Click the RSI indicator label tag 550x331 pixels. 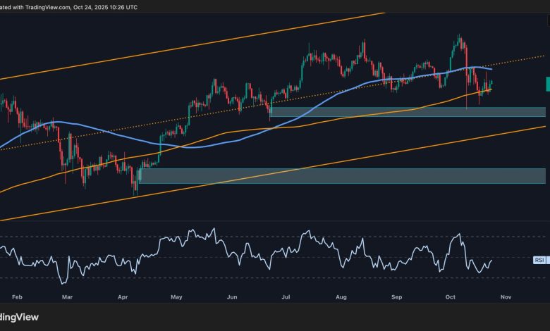click(539, 260)
